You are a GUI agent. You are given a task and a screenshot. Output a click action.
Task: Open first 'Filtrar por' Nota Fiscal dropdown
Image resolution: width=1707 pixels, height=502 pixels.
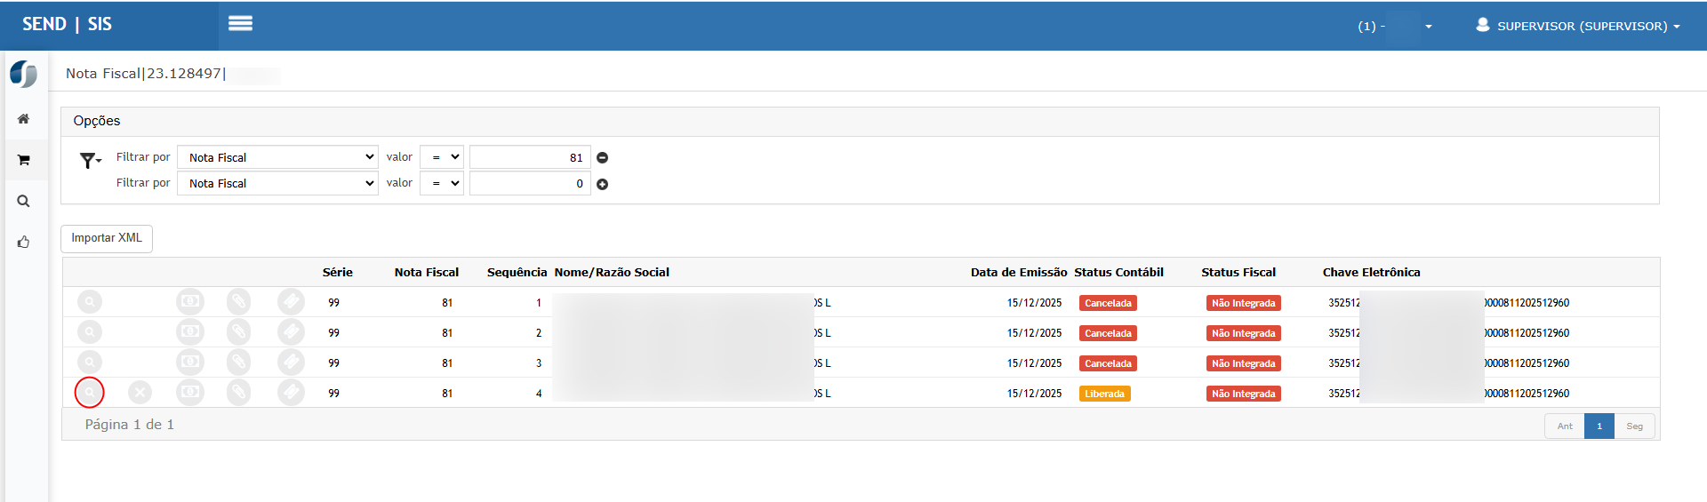[x=277, y=157]
